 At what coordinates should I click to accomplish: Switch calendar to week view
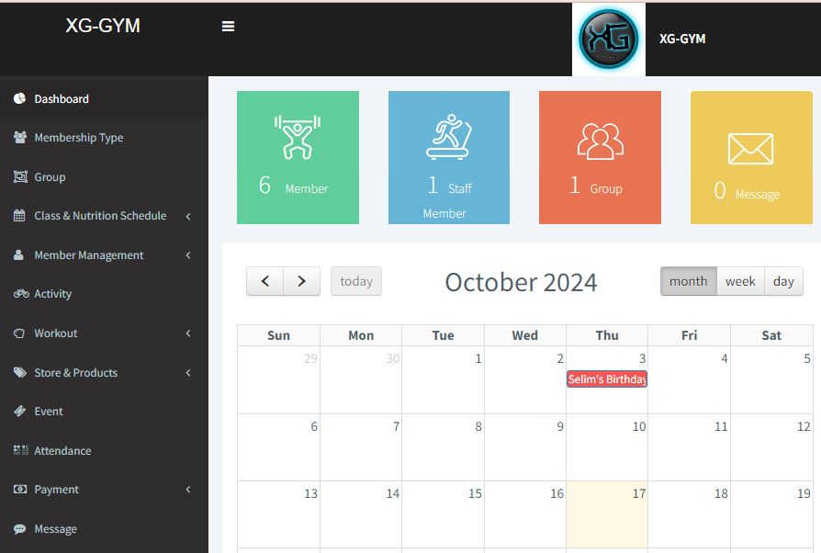point(740,281)
